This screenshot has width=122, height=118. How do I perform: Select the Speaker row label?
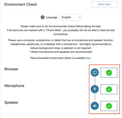[11, 102]
